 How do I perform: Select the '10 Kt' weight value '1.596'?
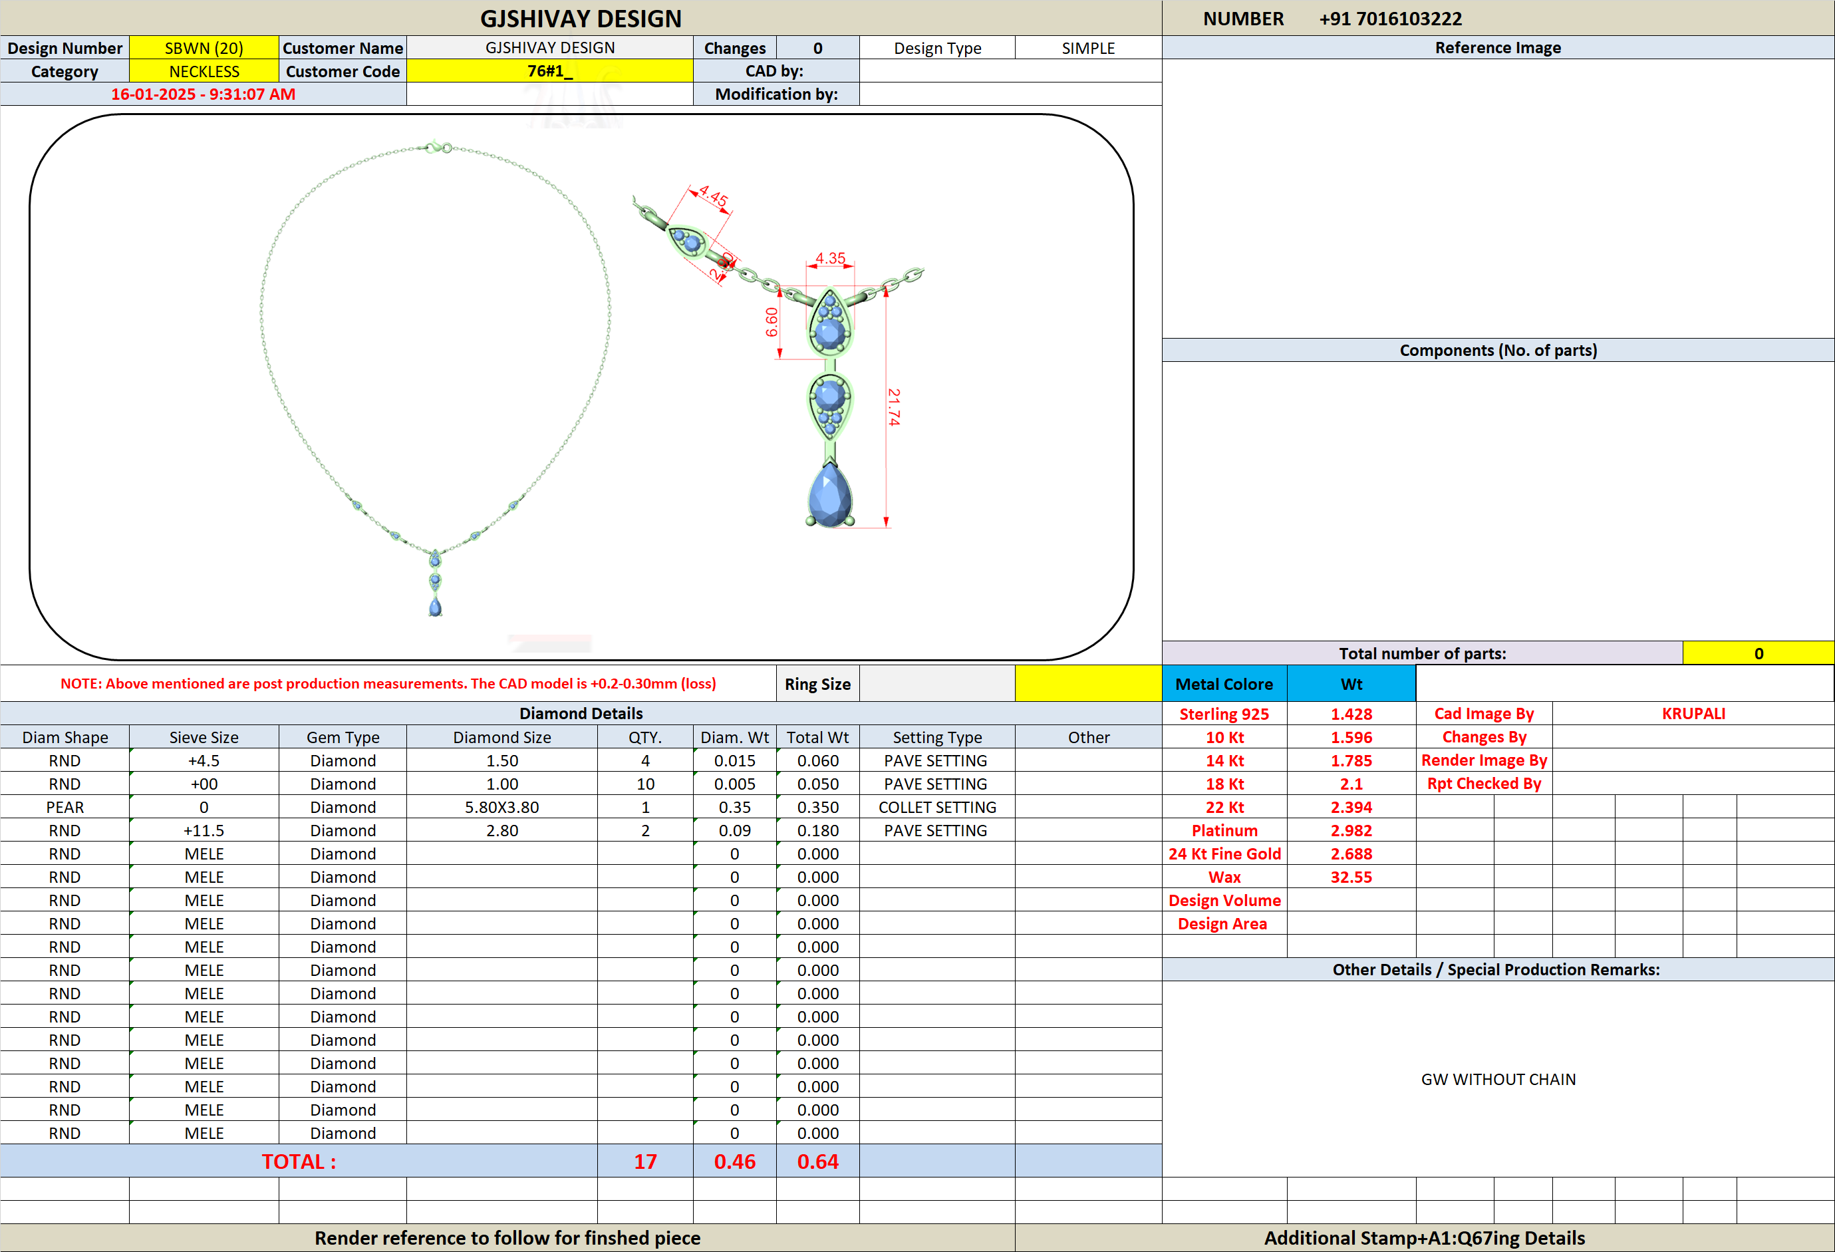tap(1351, 737)
